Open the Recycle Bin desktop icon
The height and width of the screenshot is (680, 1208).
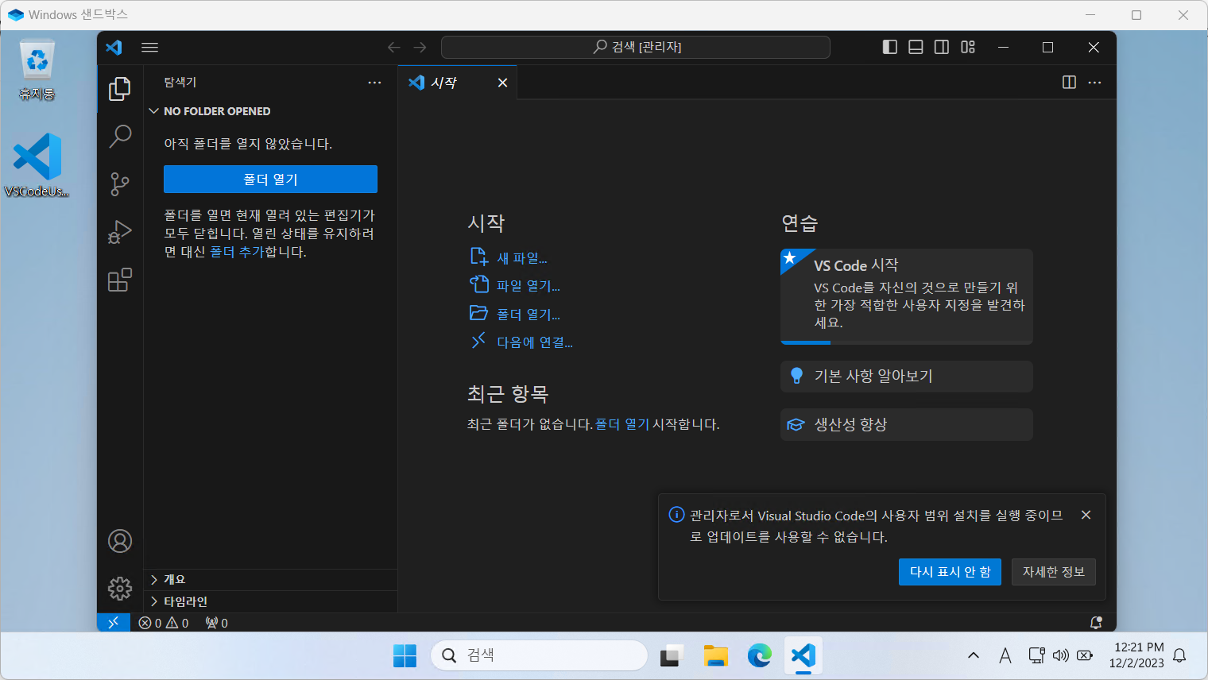37,69
